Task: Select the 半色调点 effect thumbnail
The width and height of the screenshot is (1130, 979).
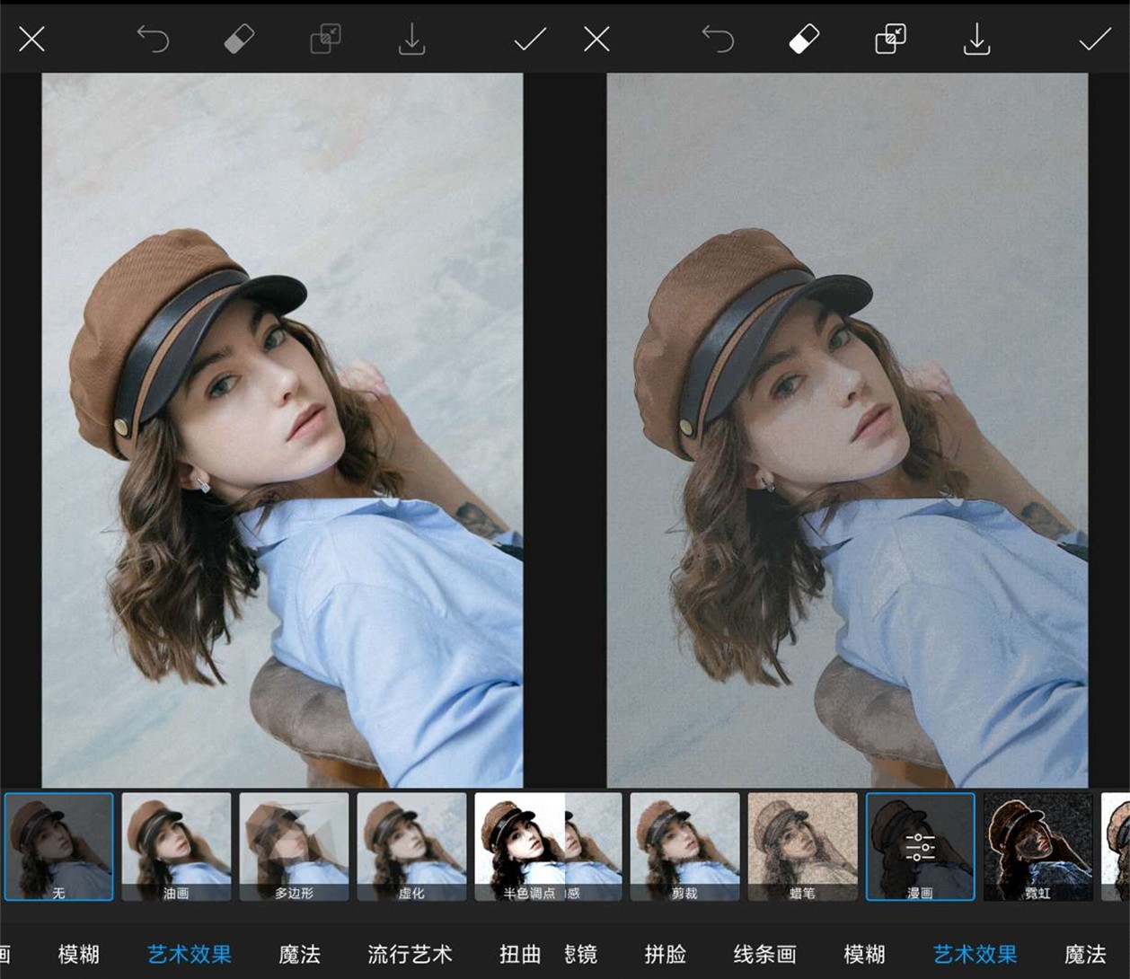Action: click(520, 846)
